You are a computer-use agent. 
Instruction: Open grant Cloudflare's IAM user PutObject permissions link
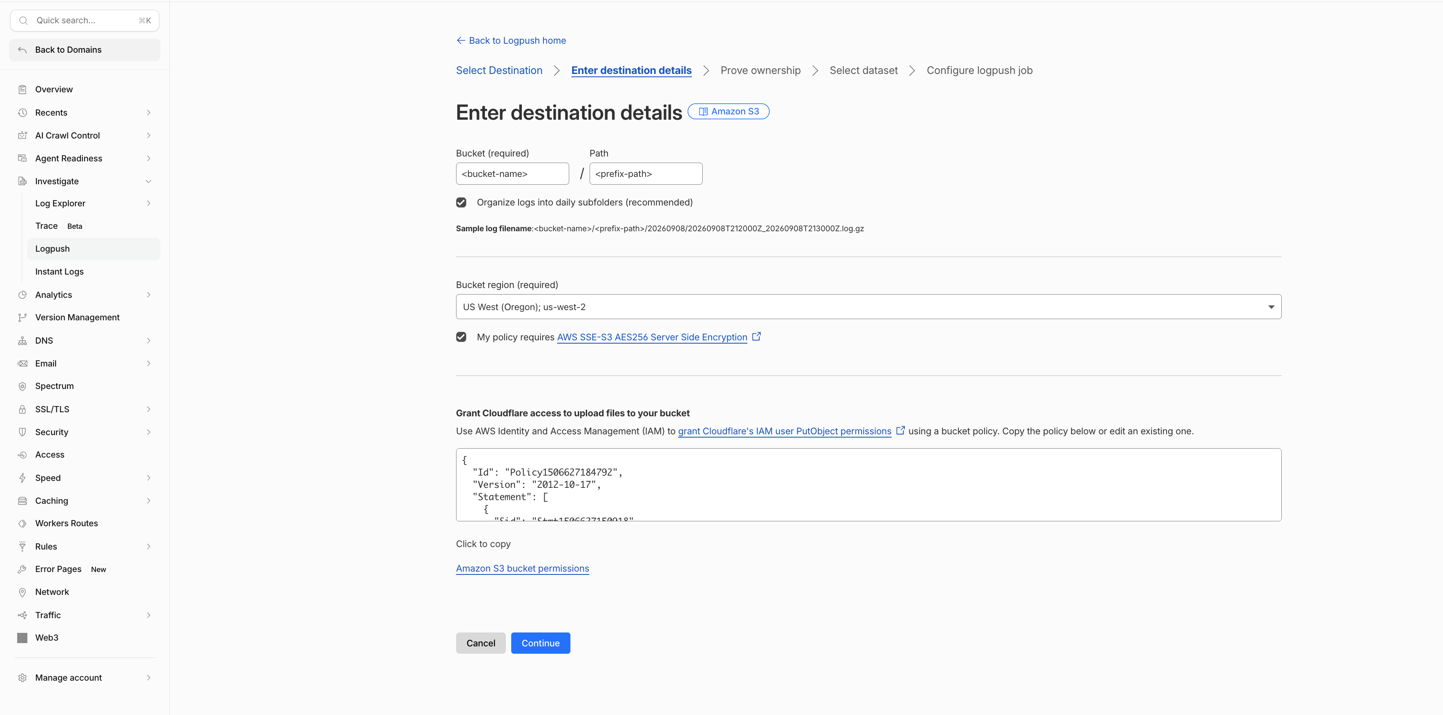click(784, 431)
